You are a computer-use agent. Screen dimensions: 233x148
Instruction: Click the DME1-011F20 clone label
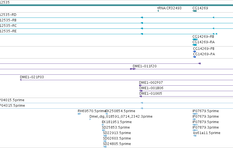pyautogui.click(x=145, y=66)
